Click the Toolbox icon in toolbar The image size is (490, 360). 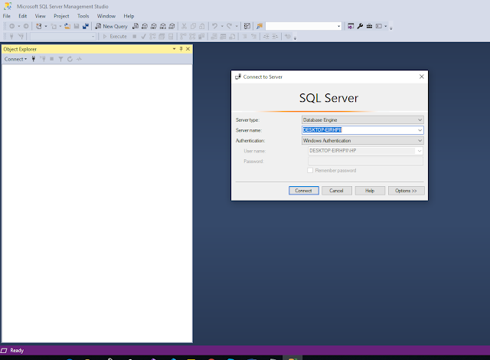click(369, 26)
